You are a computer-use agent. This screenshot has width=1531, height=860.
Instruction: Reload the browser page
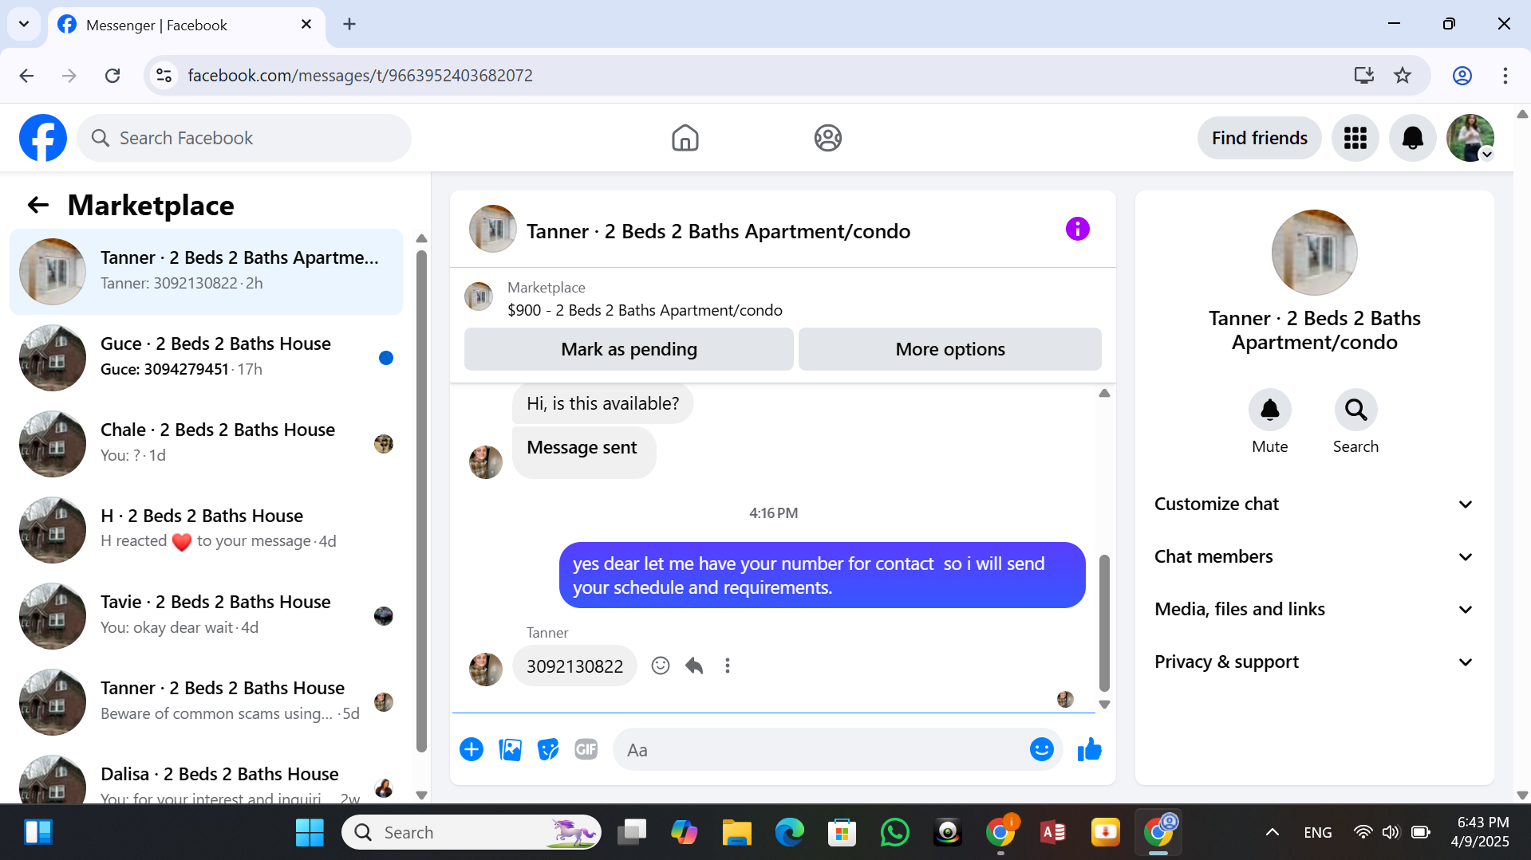tap(112, 76)
